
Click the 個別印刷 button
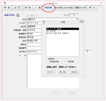(x=48, y=8)
